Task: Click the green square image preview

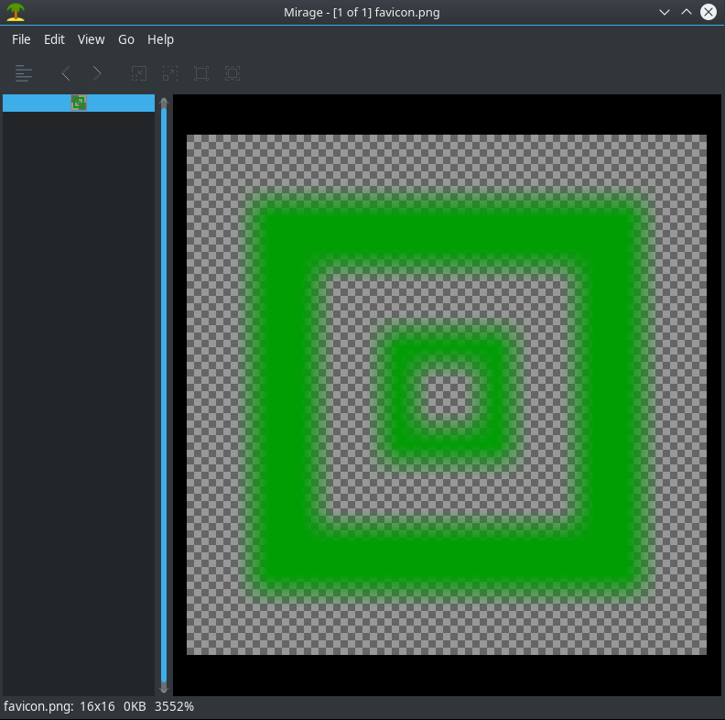Action: pyautogui.click(x=446, y=395)
